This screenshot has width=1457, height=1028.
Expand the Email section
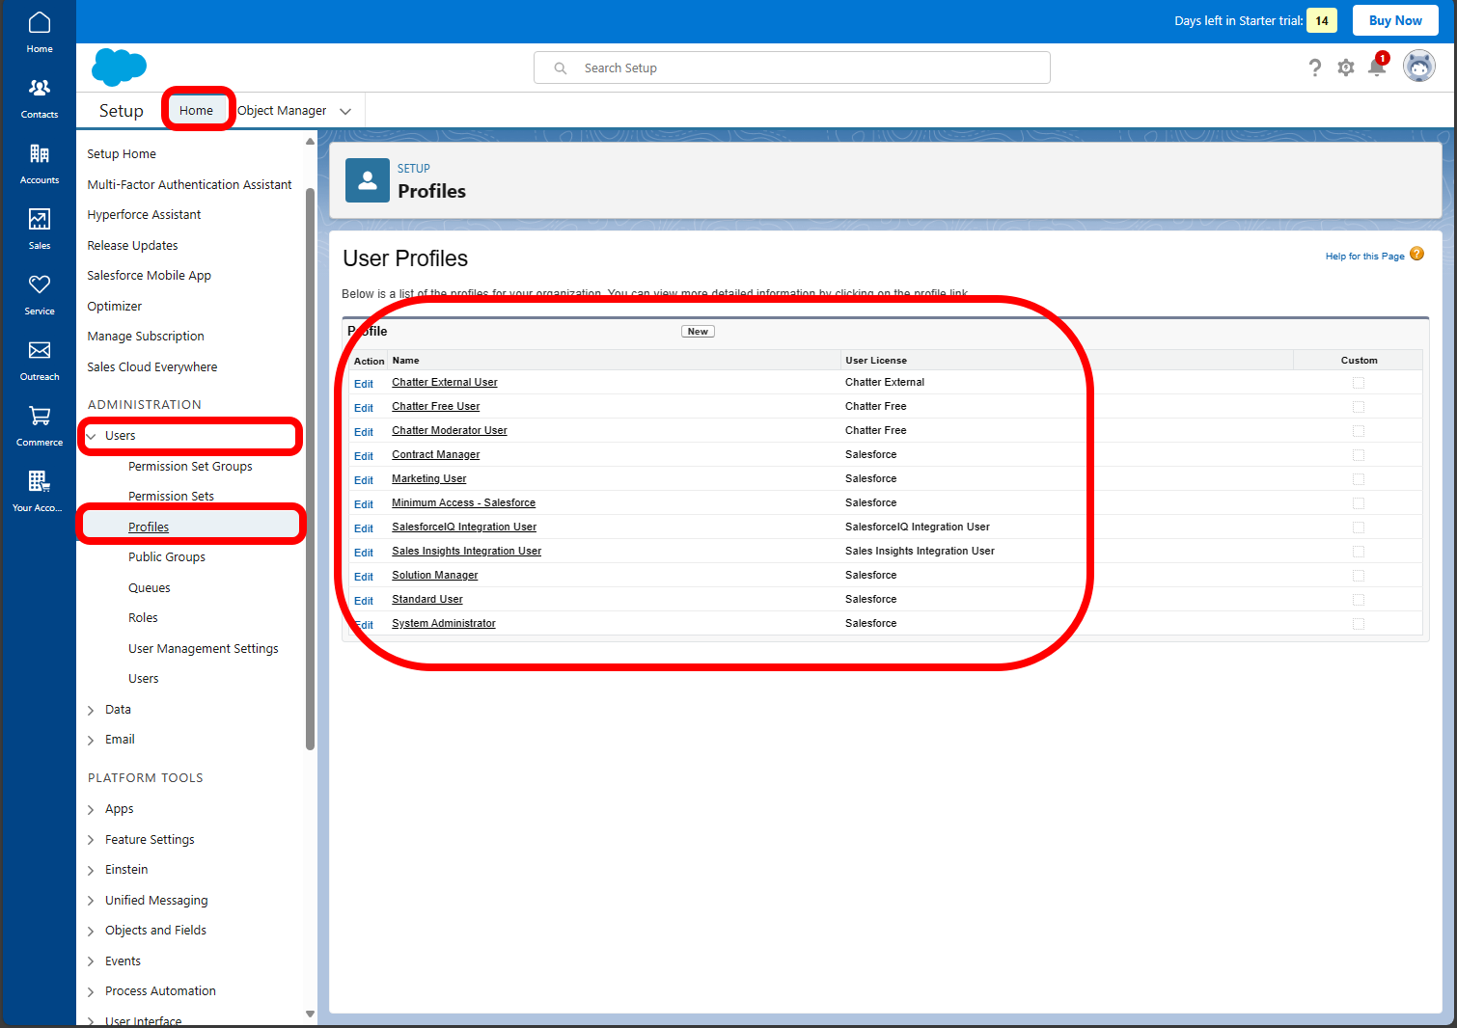(92, 740)
